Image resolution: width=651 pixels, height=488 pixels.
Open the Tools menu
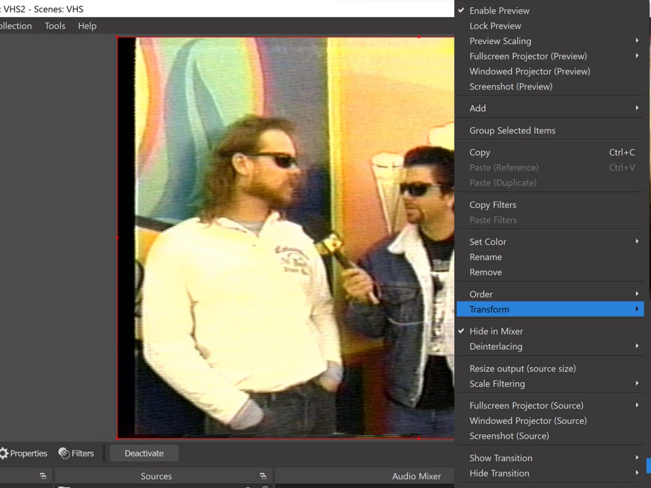coord(55,25)
